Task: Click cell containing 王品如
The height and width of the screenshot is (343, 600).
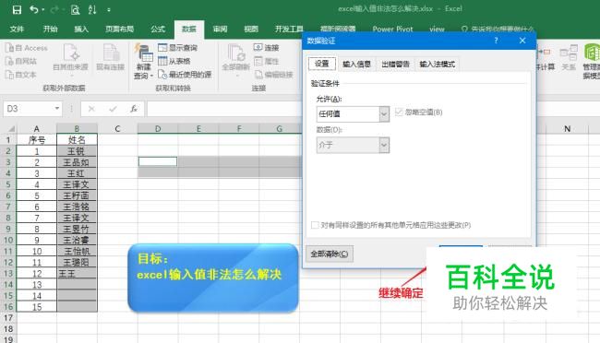Action: click(x=77, y=162)
